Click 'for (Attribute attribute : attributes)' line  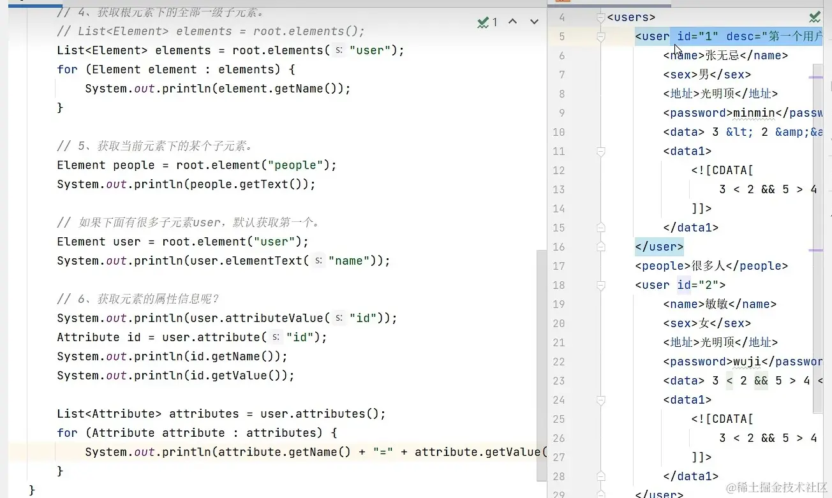coord(197,433)
